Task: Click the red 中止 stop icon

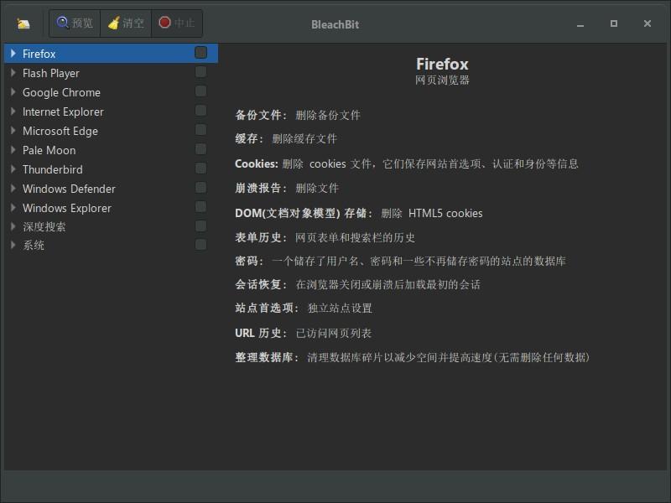Action: pyautogui.click(x=164, y=23)
